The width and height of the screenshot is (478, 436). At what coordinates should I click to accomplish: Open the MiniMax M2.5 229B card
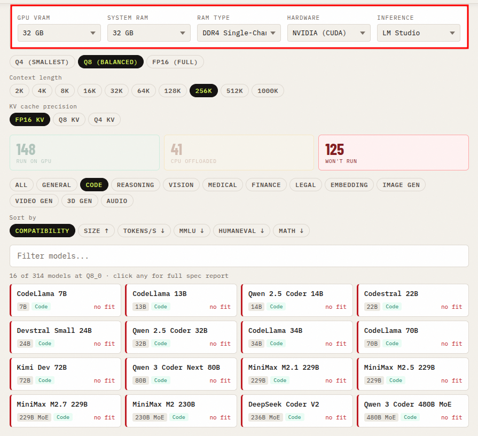[413, 374]
